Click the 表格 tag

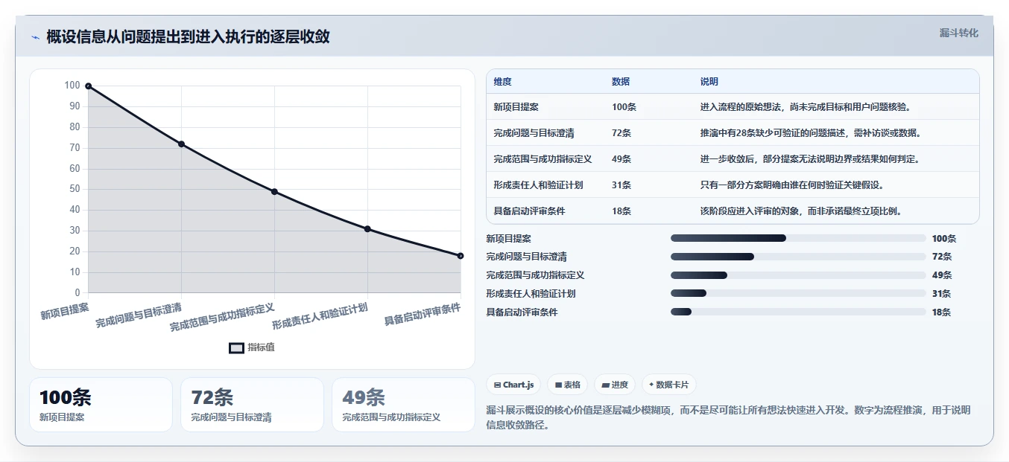[x=568, y=385]
